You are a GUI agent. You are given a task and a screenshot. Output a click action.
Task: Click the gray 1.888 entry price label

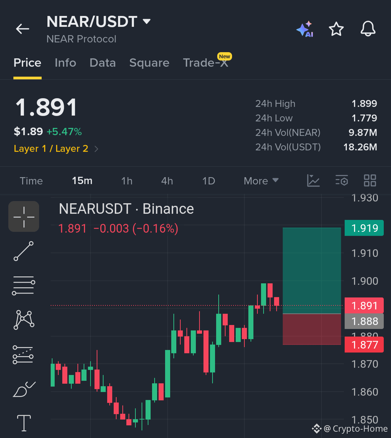pyautogui.click(x=364, y=321)
